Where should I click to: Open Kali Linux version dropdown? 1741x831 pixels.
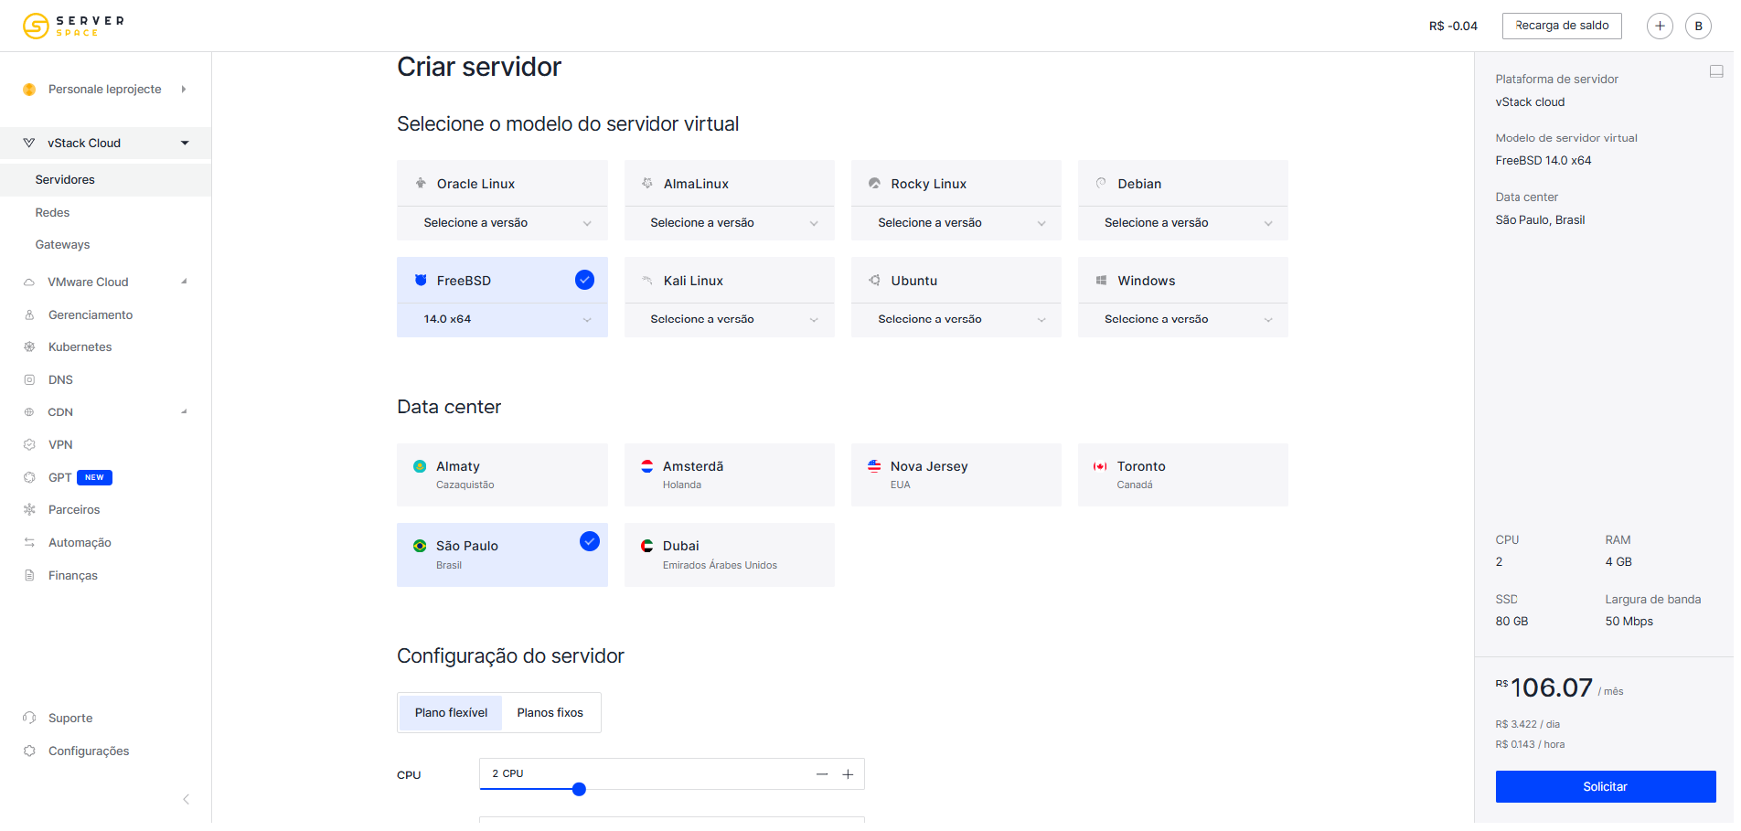click(x=730, y=320)
